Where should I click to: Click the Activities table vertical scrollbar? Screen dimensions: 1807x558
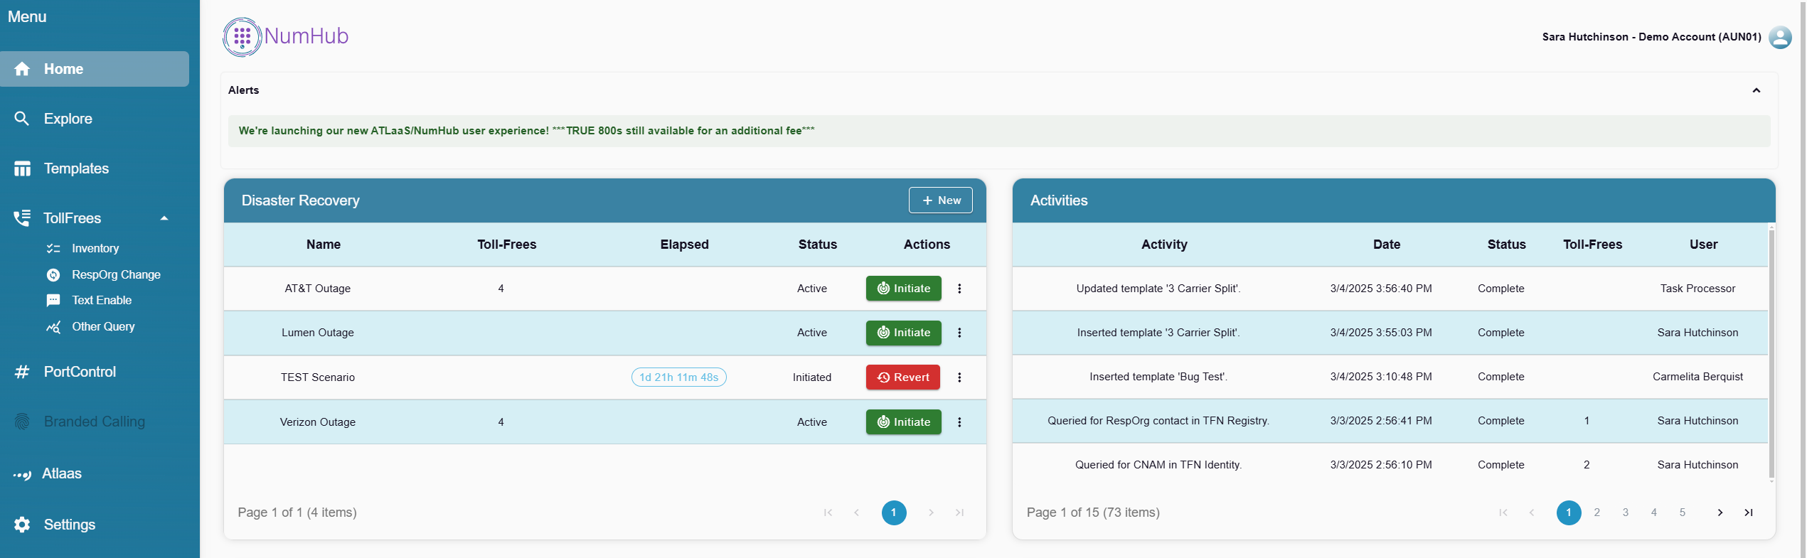(1771, 355)
